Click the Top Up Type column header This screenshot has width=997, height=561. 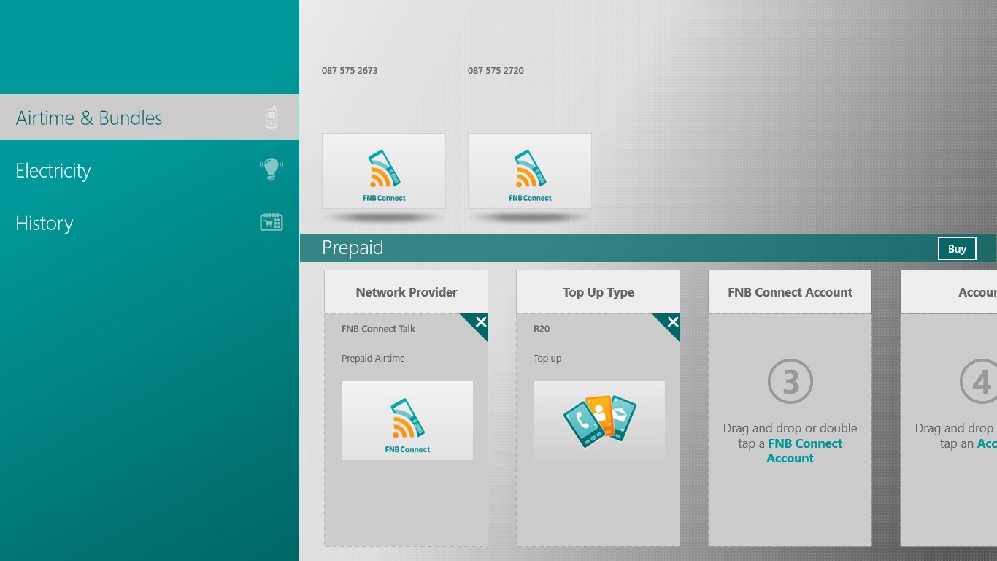(598, 292)
